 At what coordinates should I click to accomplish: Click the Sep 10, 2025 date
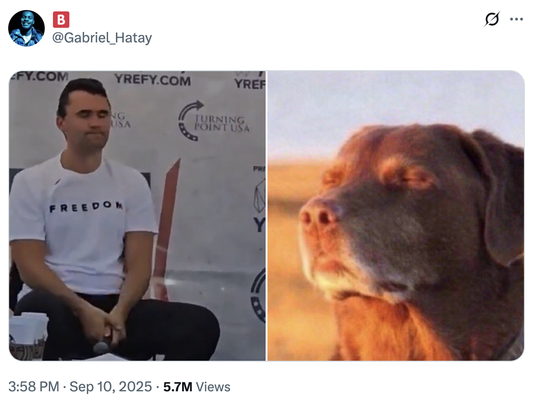pos(111,387)
